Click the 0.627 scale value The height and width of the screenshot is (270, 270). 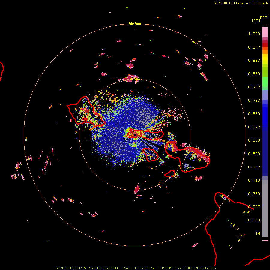tap(254, 127)
